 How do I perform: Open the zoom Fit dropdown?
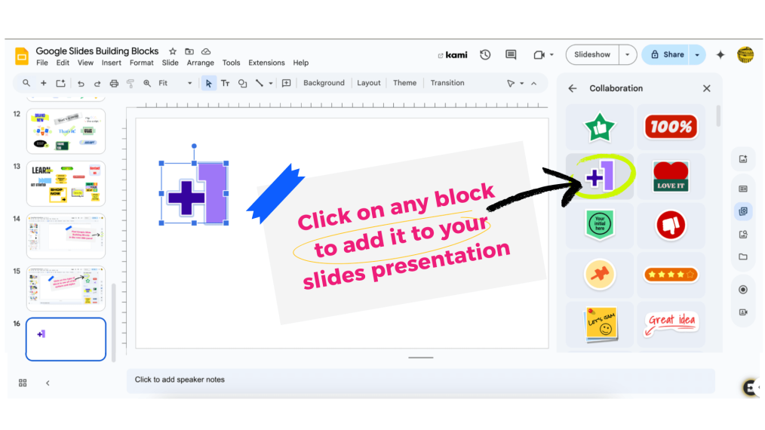(x=175, y=84)
